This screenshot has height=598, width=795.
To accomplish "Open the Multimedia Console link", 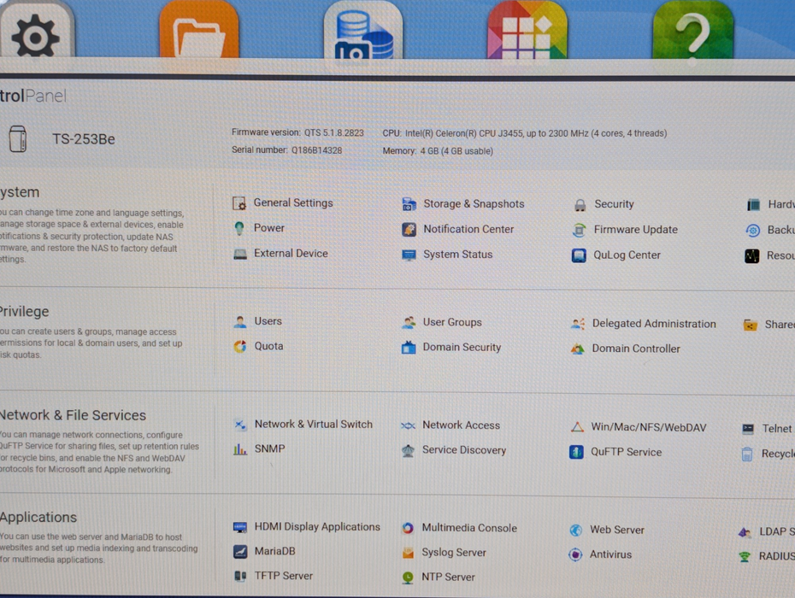I will pyautogui.click(x=468, y=528).
